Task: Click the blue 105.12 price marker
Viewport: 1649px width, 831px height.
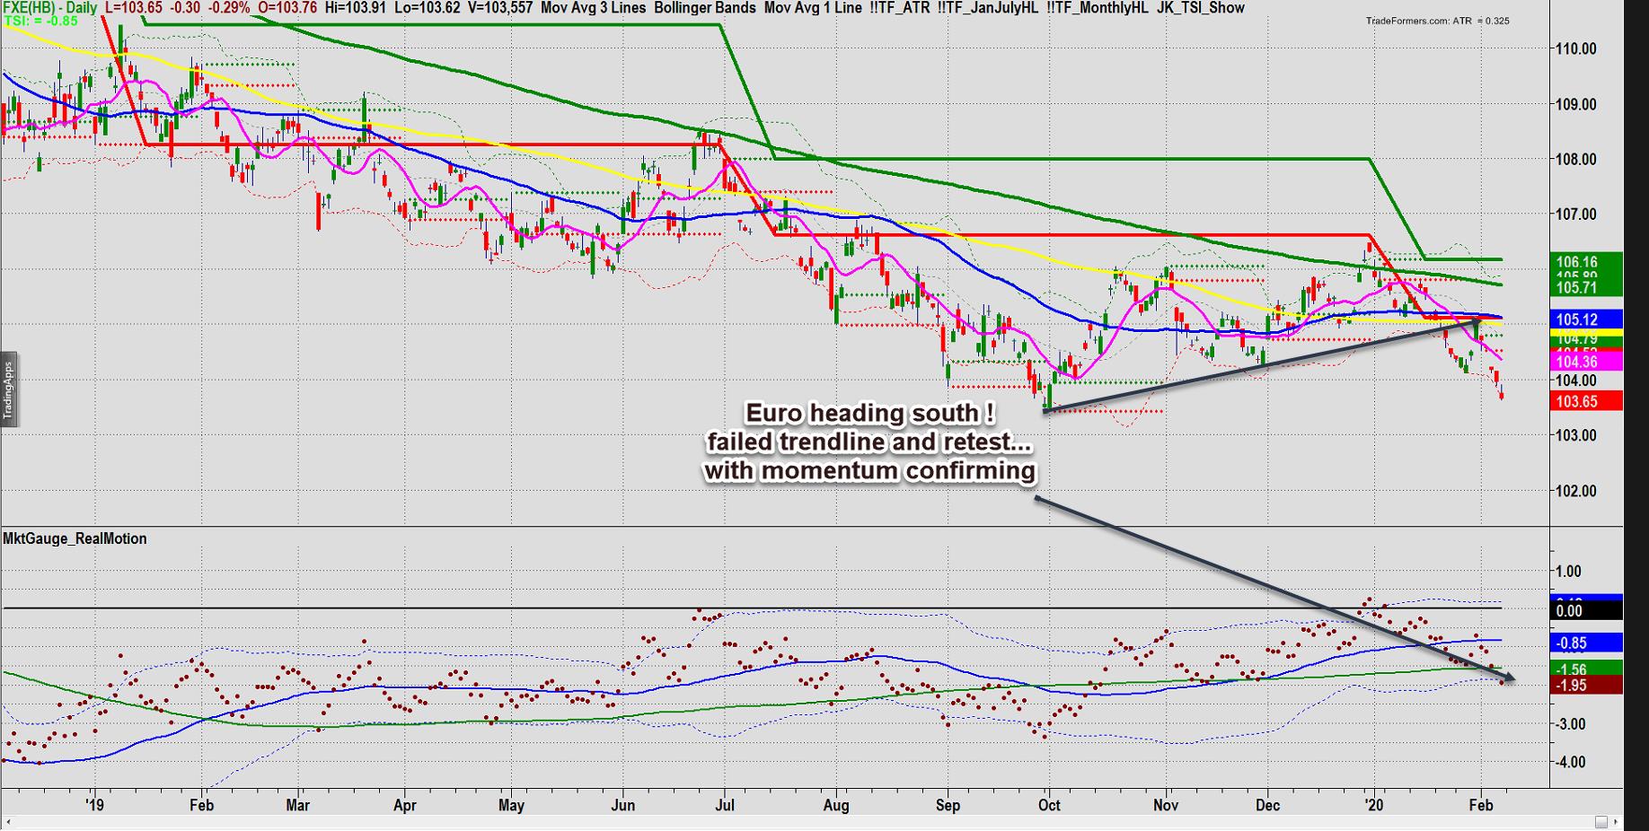Action: (1585, 319)
